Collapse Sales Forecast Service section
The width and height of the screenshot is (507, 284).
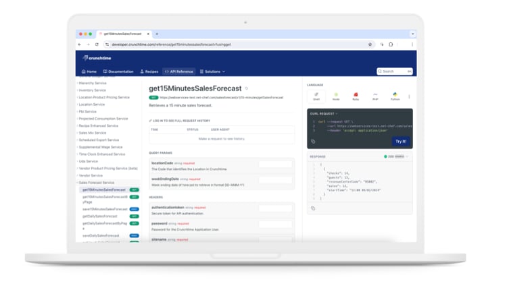point(97,183)
